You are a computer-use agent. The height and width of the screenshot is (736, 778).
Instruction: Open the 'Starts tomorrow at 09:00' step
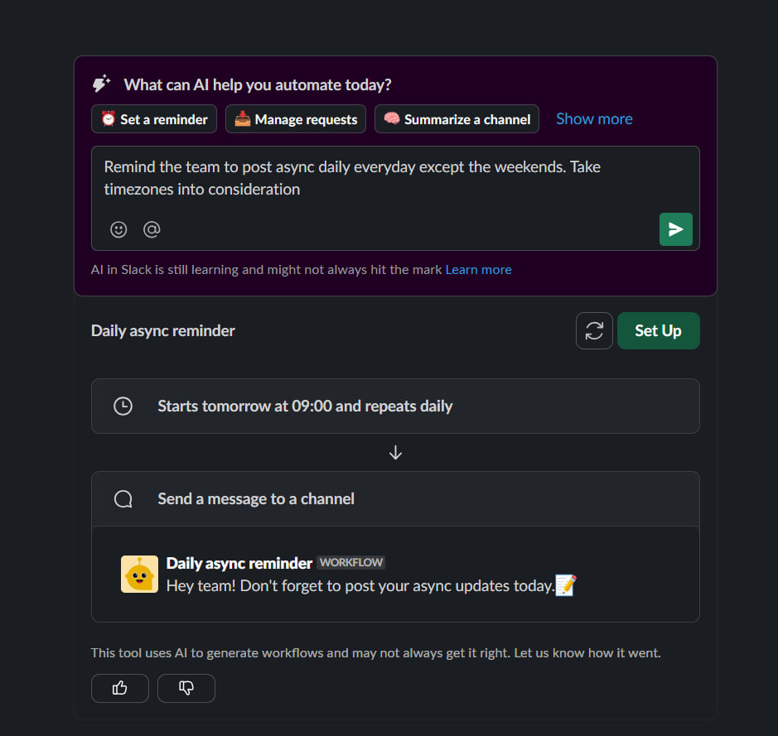coord(394,406)
